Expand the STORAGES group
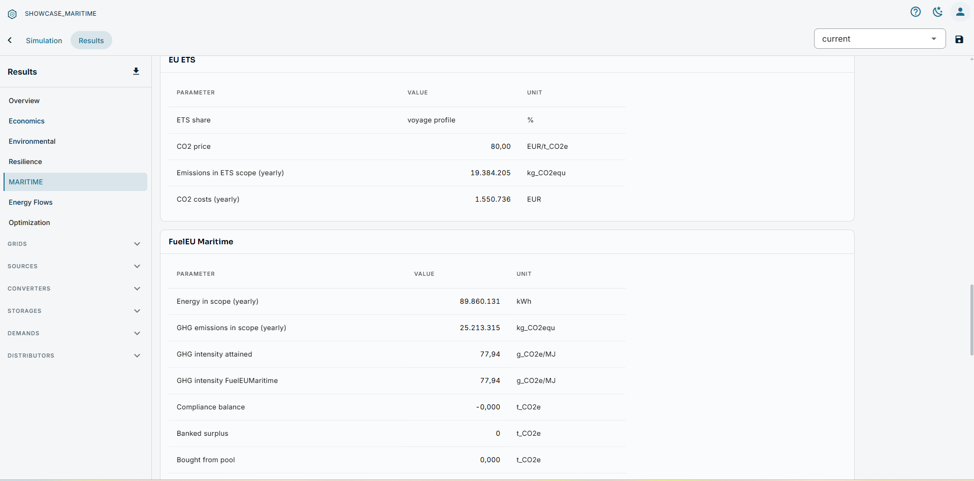Screen dimensions: 974x481 74,311
